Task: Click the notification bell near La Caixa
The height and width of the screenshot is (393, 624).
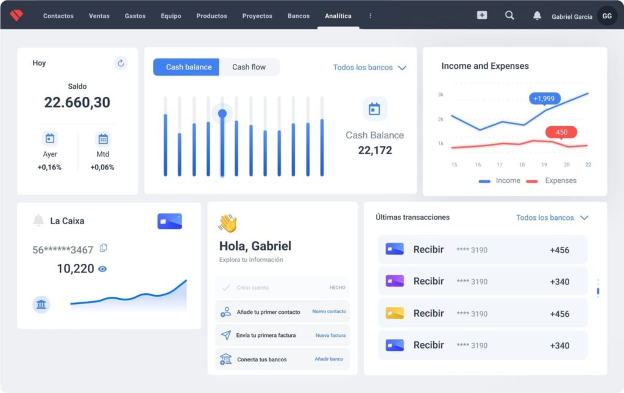Action: click(38, 221)
